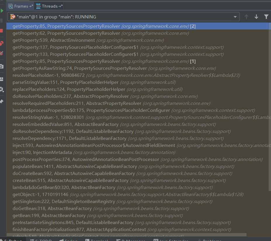Viewport: 271px width, 241px height.
Task: Click the green Resume Program icon
Action: click(2, 11)
